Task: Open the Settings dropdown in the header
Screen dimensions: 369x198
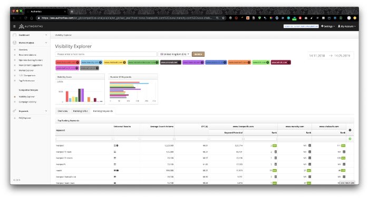Action: (328, 26)
